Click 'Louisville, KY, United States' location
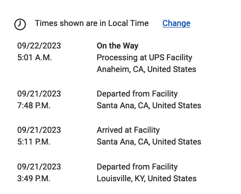This screenshot has height=194, width=241. [147, 178]
